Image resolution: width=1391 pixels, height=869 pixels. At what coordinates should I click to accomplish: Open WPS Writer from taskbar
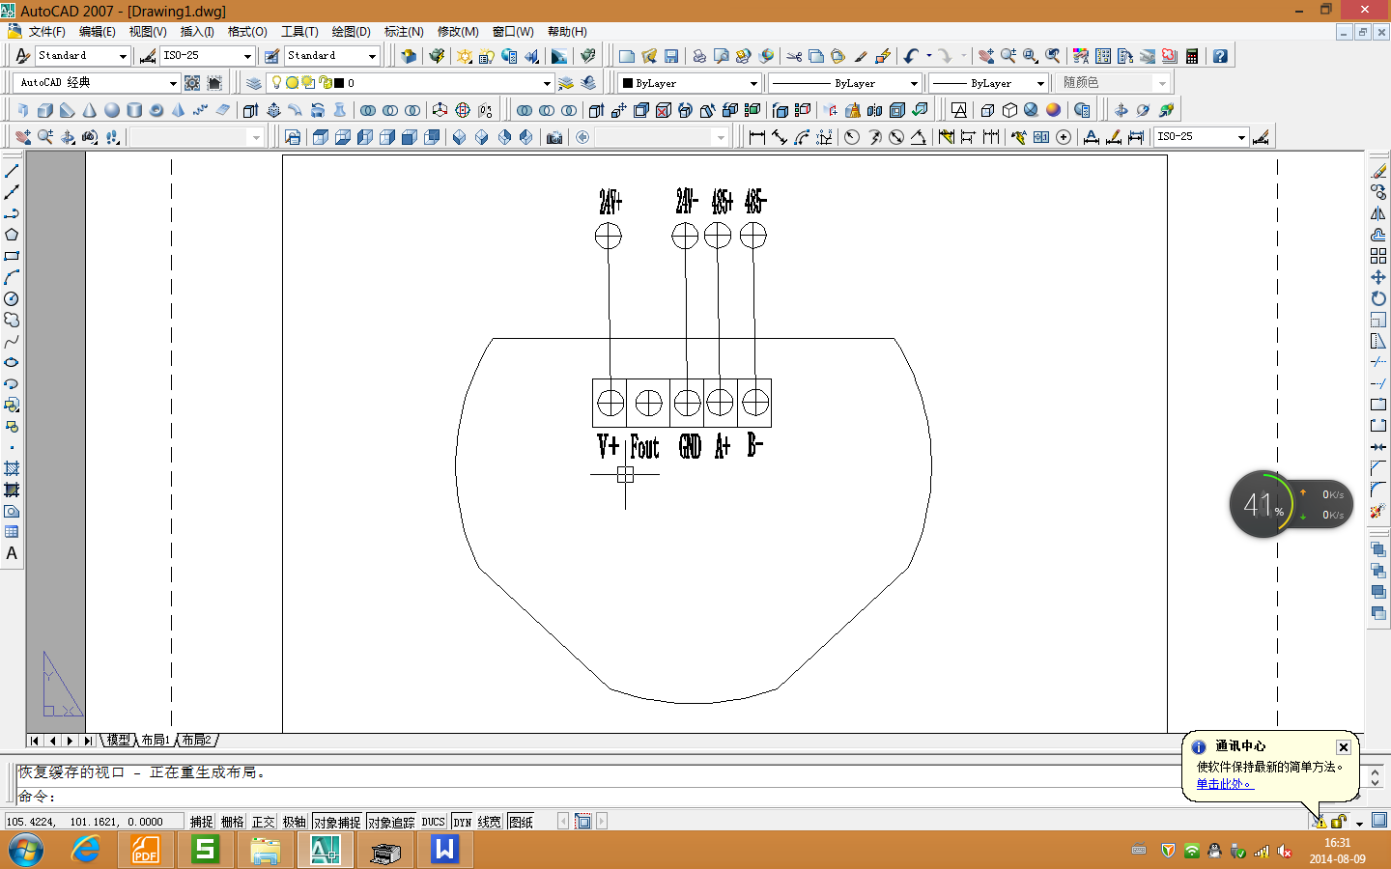tap(444, 850)
